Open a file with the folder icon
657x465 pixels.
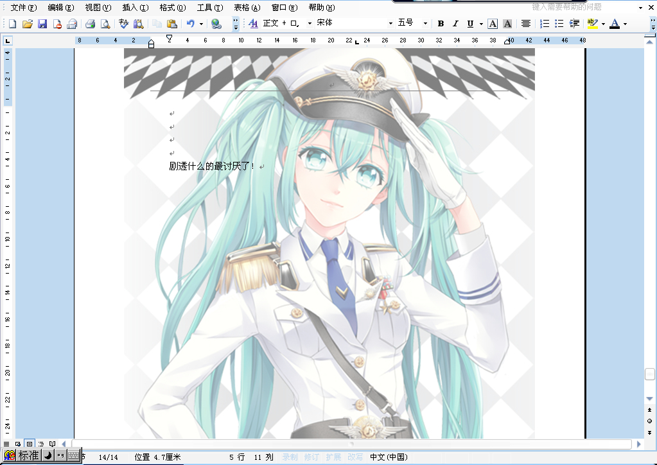[27, 24]
